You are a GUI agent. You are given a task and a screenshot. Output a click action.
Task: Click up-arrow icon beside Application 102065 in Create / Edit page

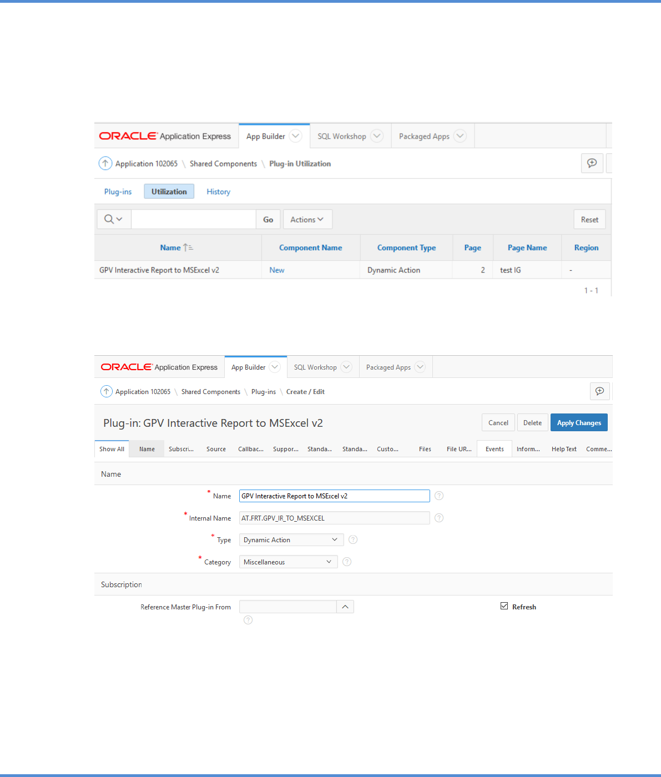point(106,391)
